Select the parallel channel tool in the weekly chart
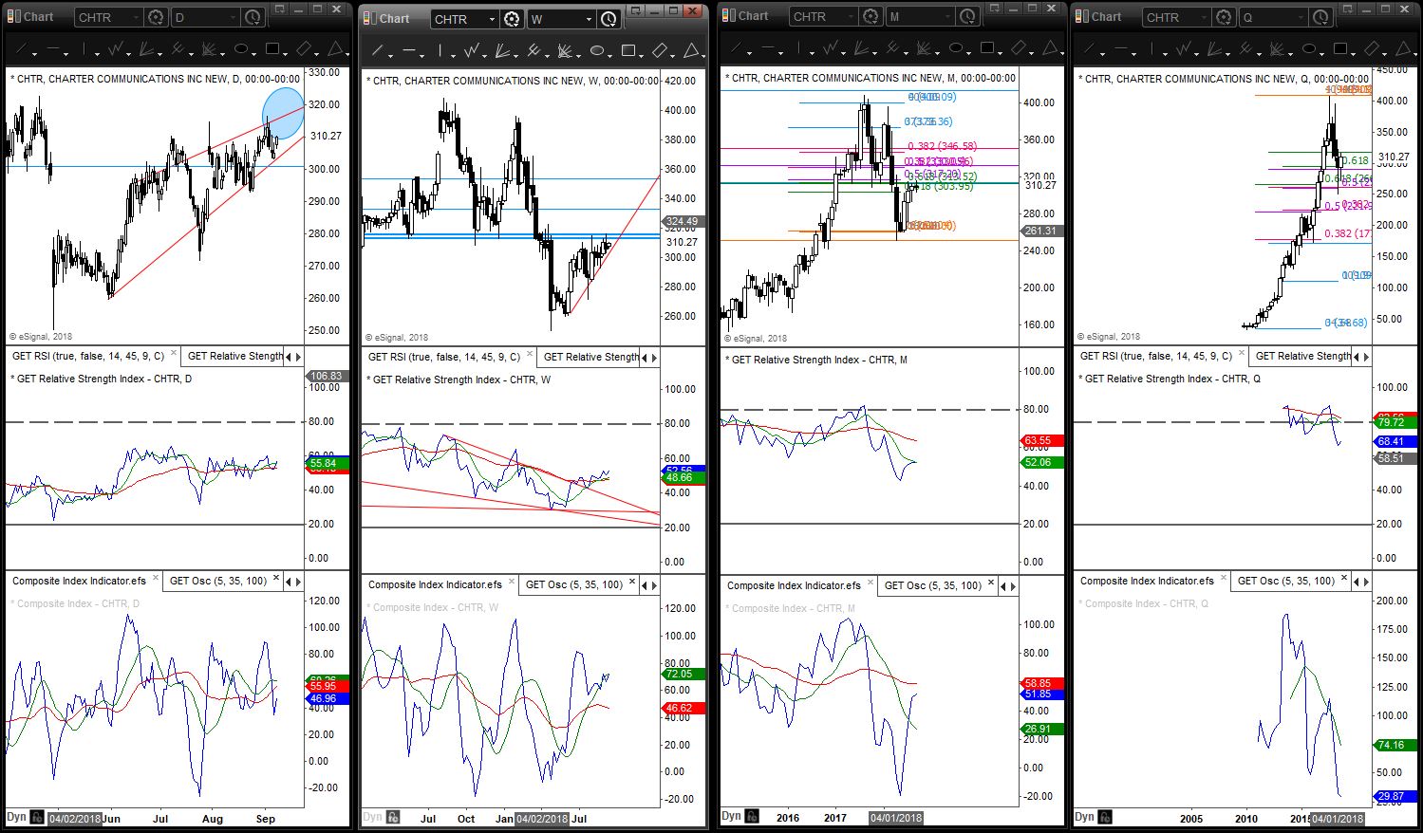The width and height of the screenshot is (1423, 833). (660, 51)
